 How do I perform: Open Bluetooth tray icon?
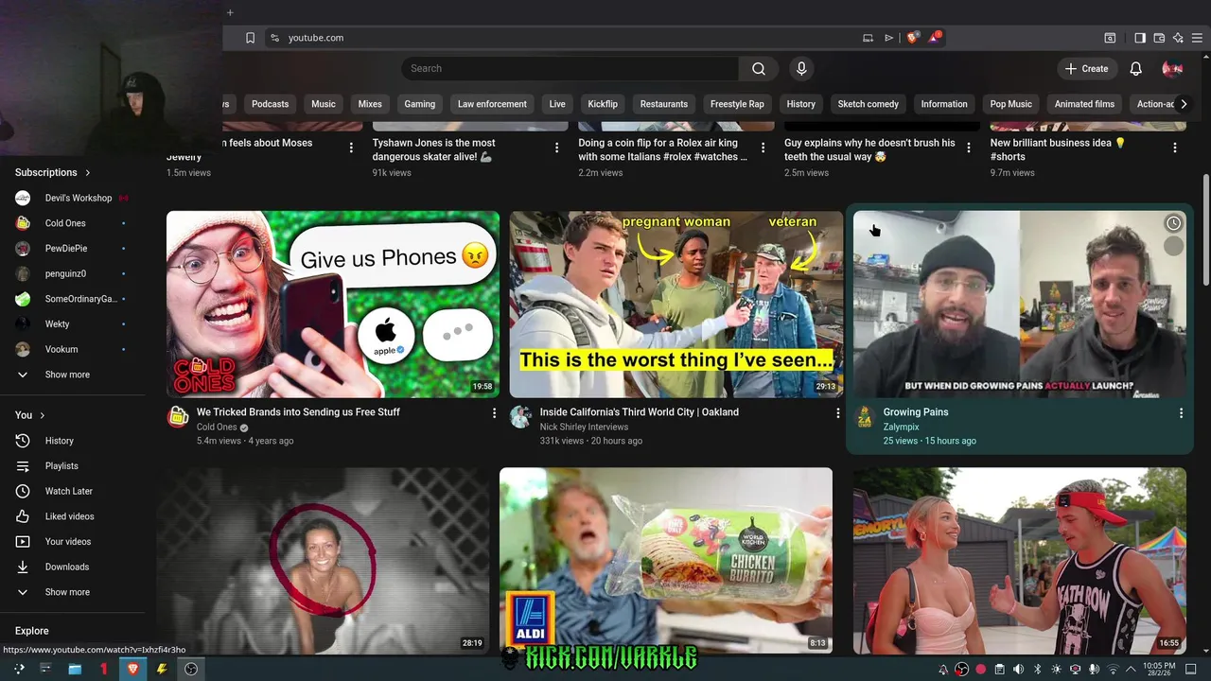tap(1037, 669)
